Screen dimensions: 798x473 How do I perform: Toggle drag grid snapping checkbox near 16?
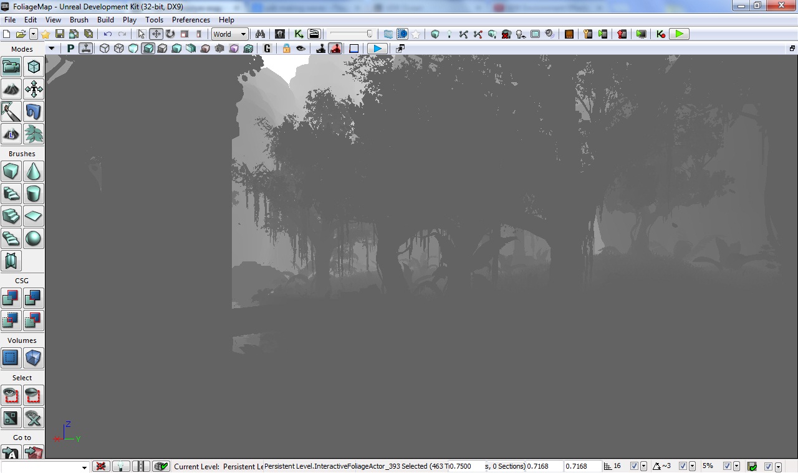635,466
